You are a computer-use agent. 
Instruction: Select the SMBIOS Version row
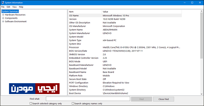pos(125,54)
